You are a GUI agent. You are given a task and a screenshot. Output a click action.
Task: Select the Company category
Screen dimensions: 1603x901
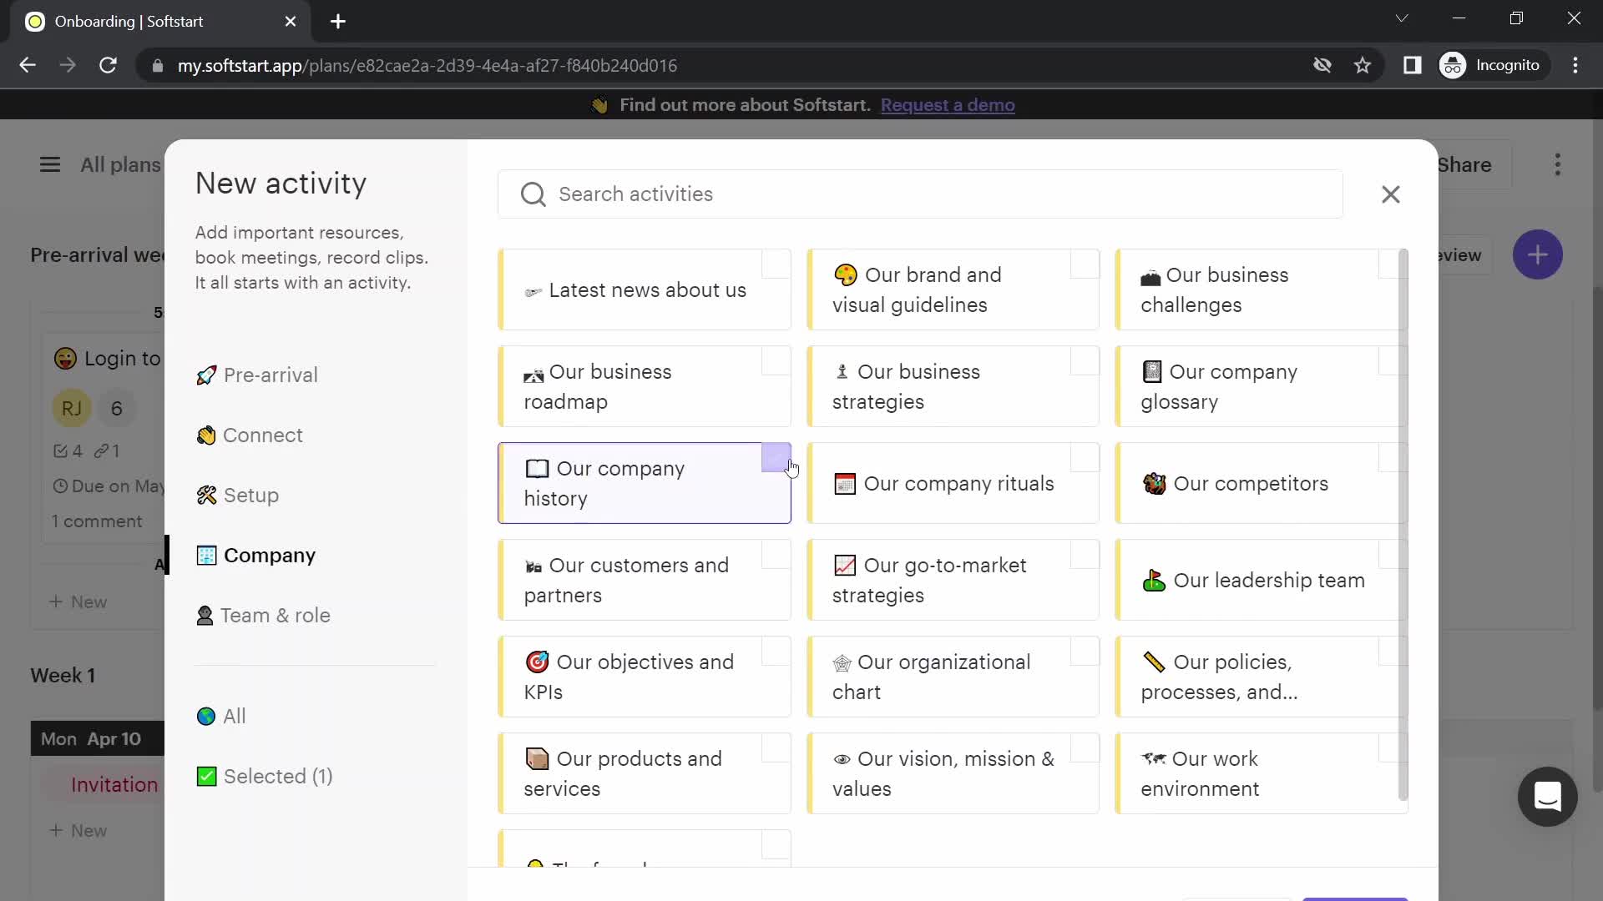point(256,556)
